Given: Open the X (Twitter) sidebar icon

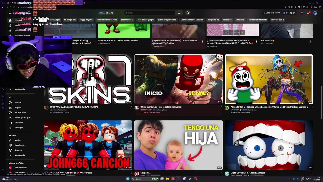Looking at the screenshot, I should [3, 89].
